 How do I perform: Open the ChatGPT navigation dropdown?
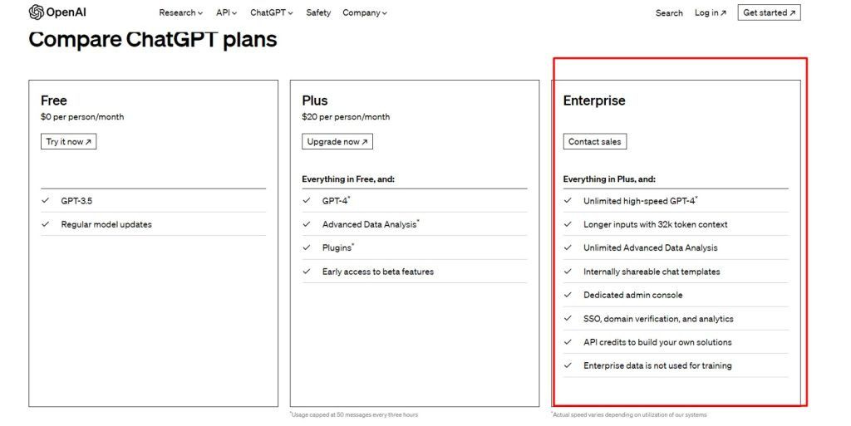[272, 12]
